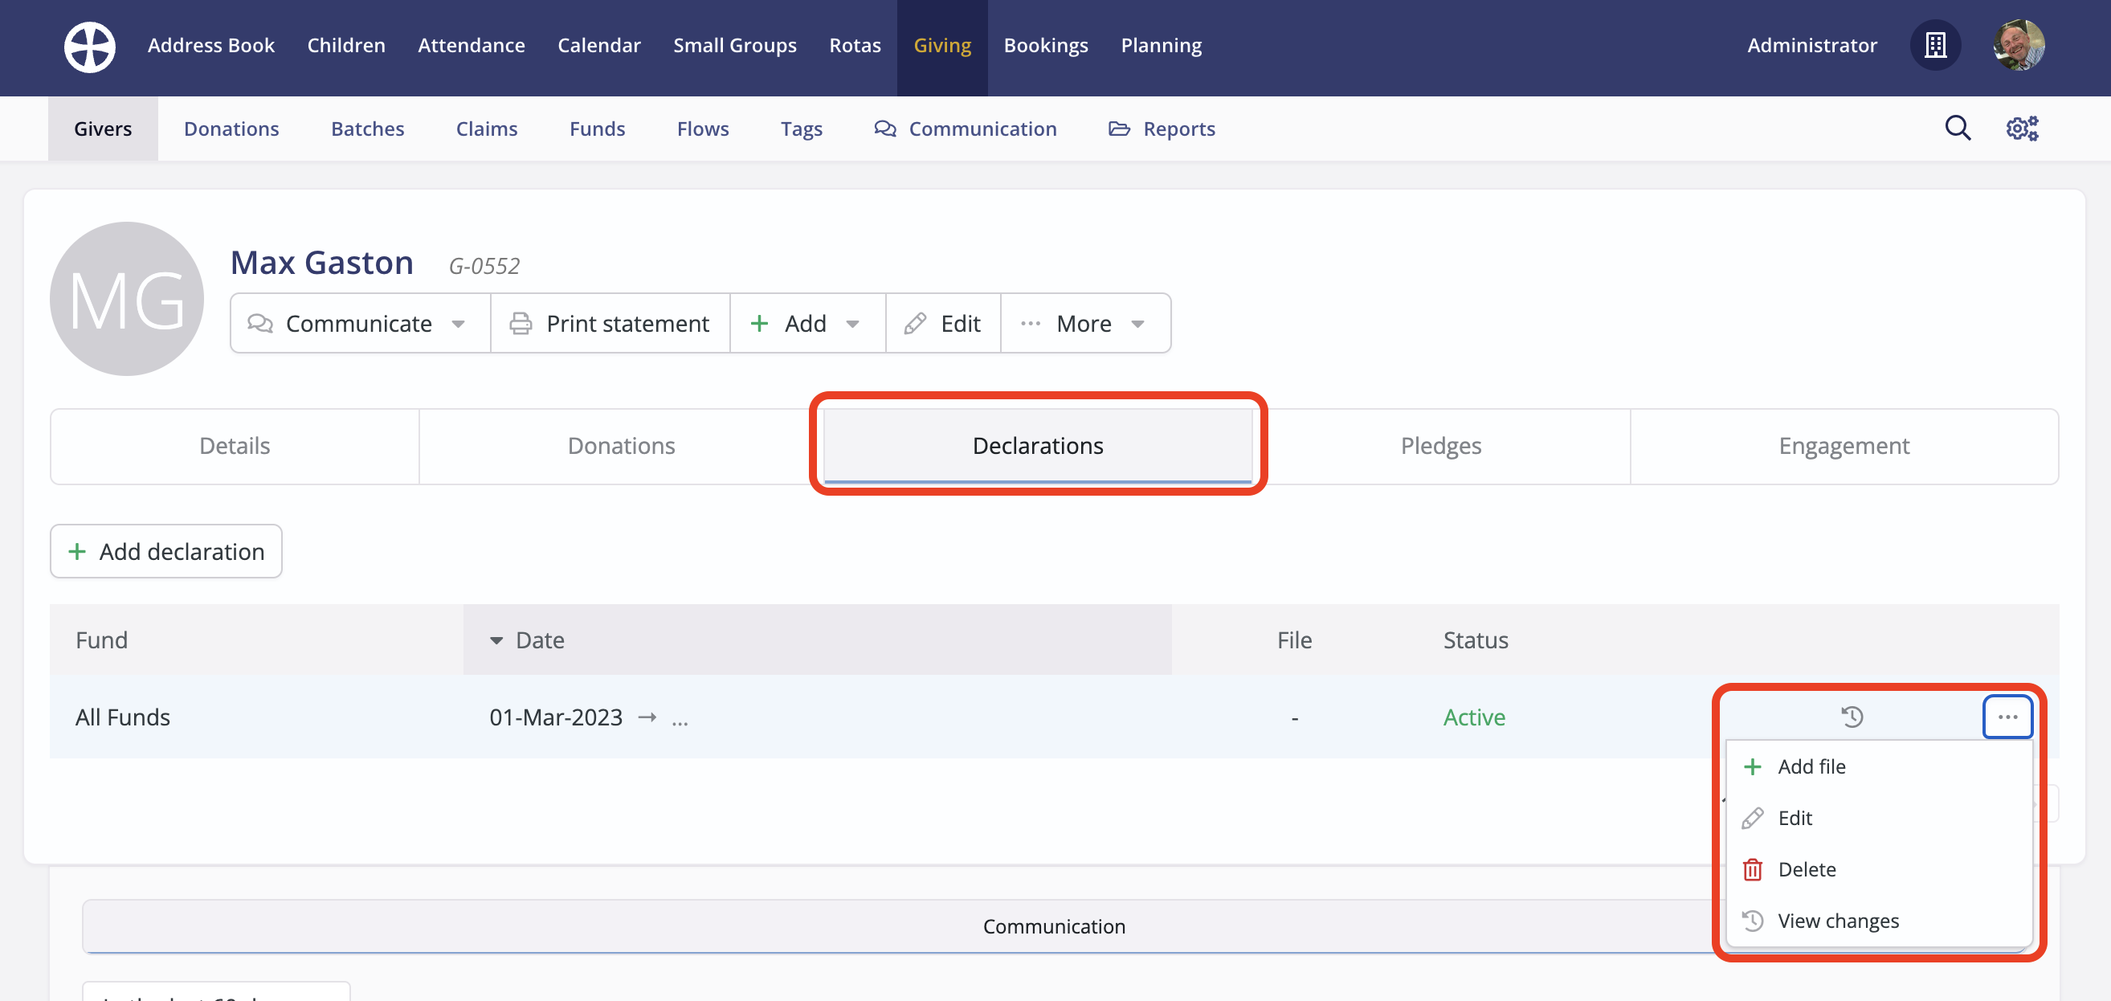Select Delete with the trash icon
The height and width of the screenshot is (1001, 2111).
click(1806, 869)
